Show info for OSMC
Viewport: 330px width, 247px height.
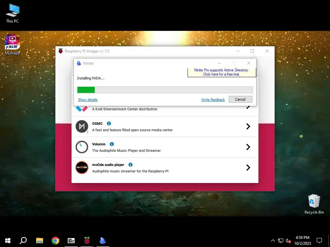coord(109,123)
